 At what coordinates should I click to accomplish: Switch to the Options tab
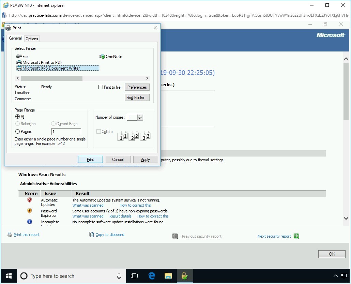(31, 39)
